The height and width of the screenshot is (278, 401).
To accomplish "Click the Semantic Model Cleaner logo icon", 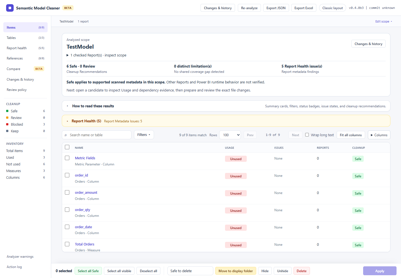I will (10, 8).
